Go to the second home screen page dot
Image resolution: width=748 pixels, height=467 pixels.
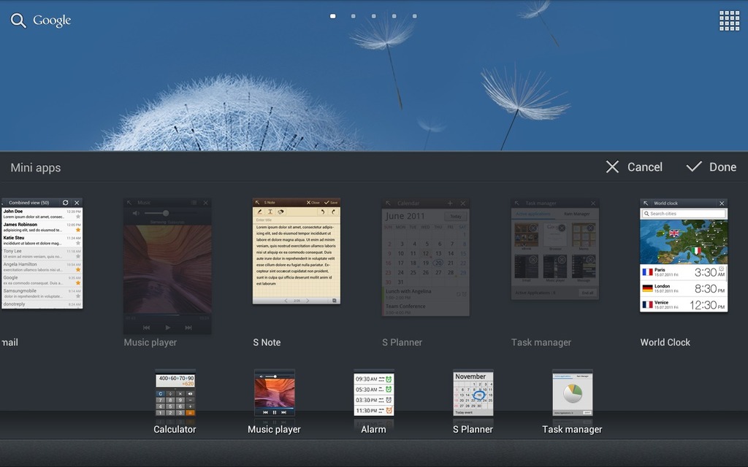[353, 16]
